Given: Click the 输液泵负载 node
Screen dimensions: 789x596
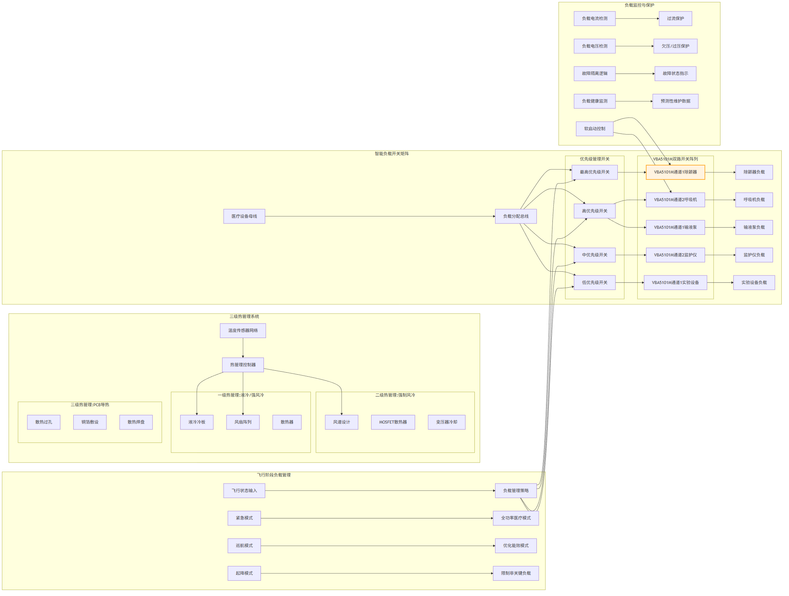Looking at the screenshot, I should 754,227.
